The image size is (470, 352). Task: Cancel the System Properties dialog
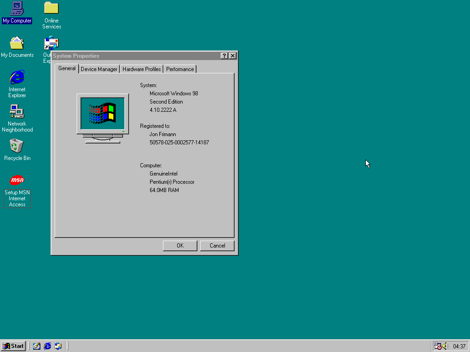coord(217,246)
